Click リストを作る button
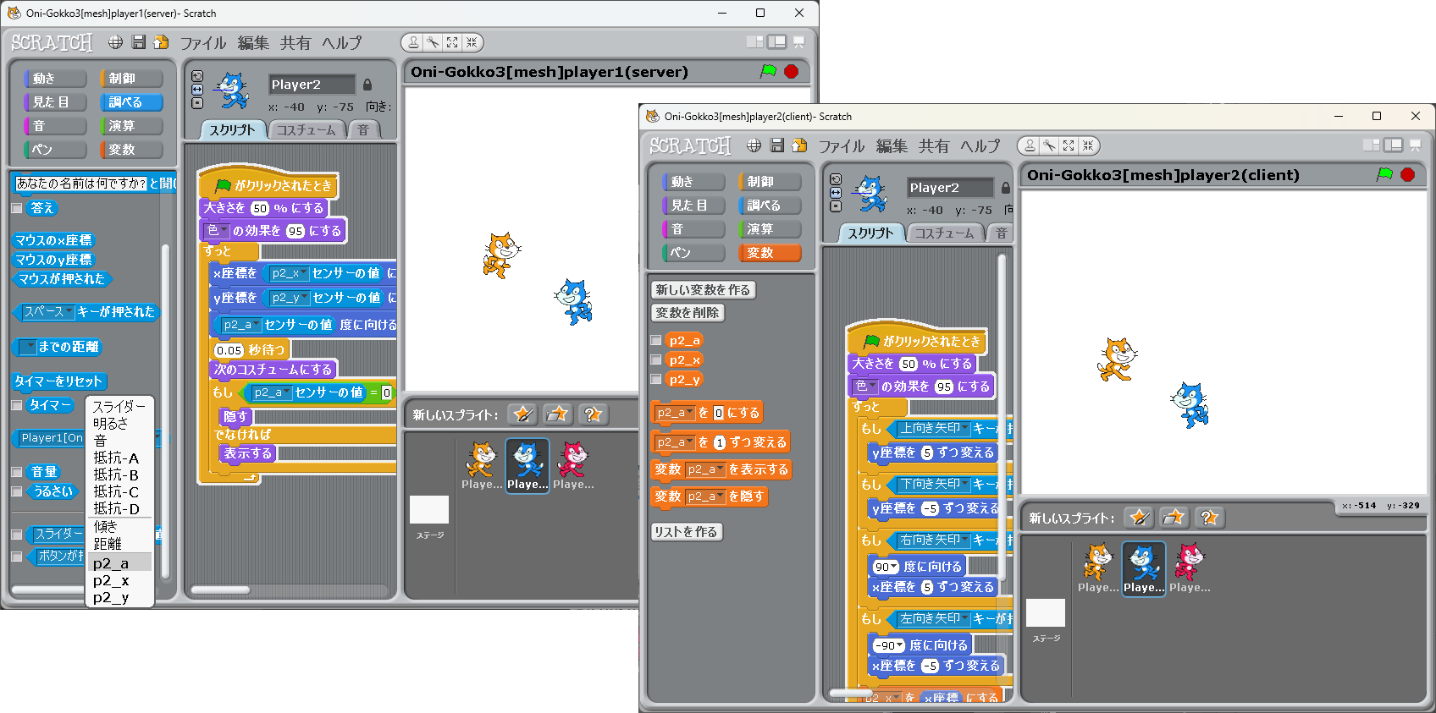The height and width of the screenshot is (713, 1436). (686, 532)
